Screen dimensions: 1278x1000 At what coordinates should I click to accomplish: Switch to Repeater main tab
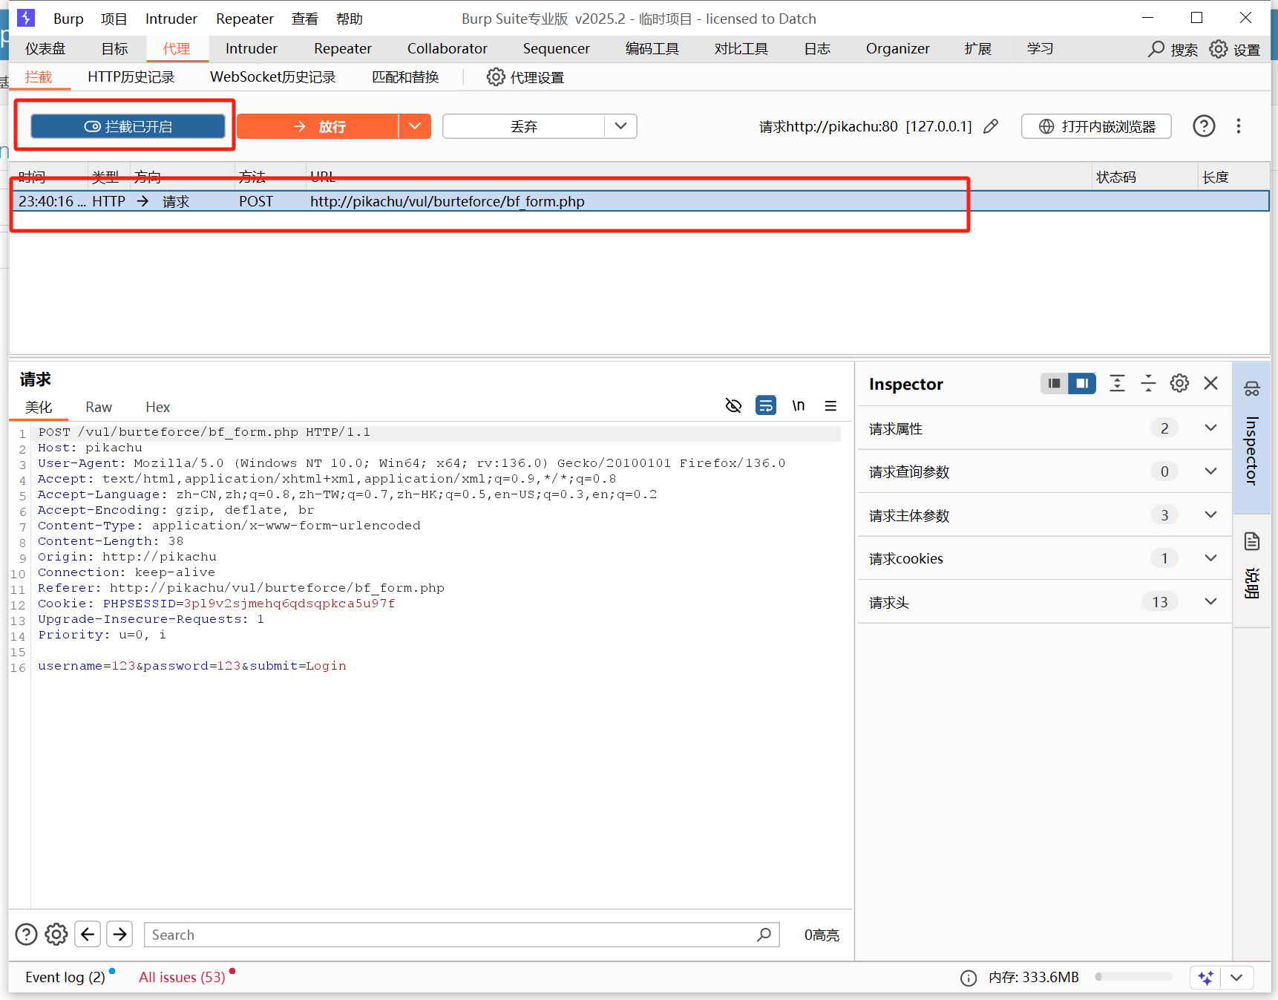click(342, 49)
